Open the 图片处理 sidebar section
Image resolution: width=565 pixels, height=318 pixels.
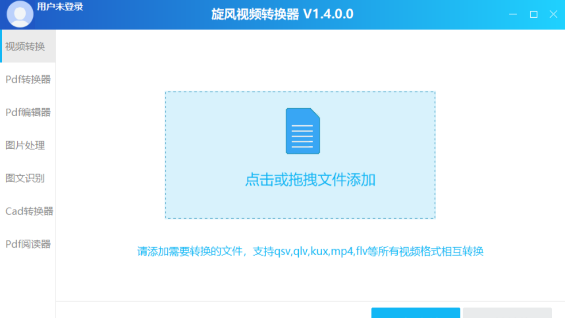click(26, 145)
